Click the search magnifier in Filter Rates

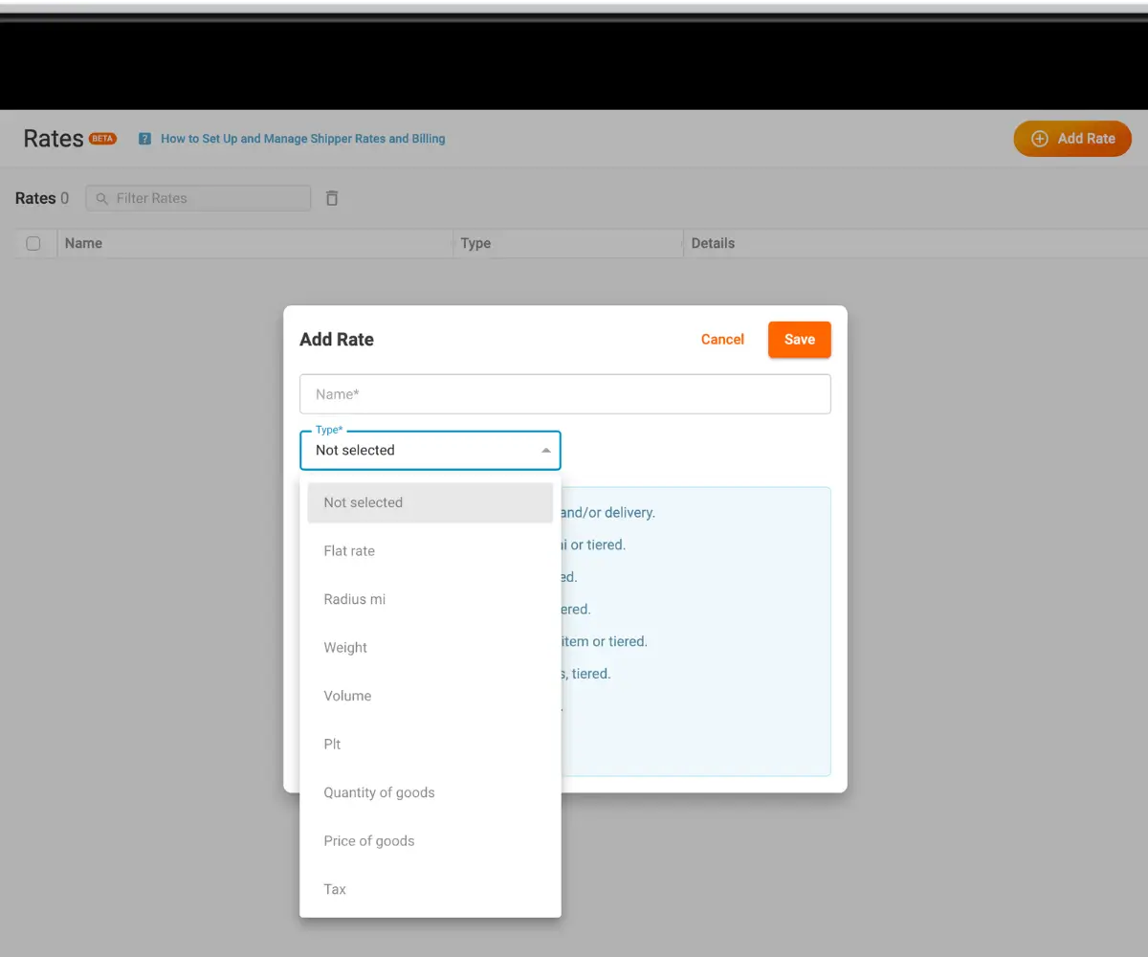tap(102, 198)
